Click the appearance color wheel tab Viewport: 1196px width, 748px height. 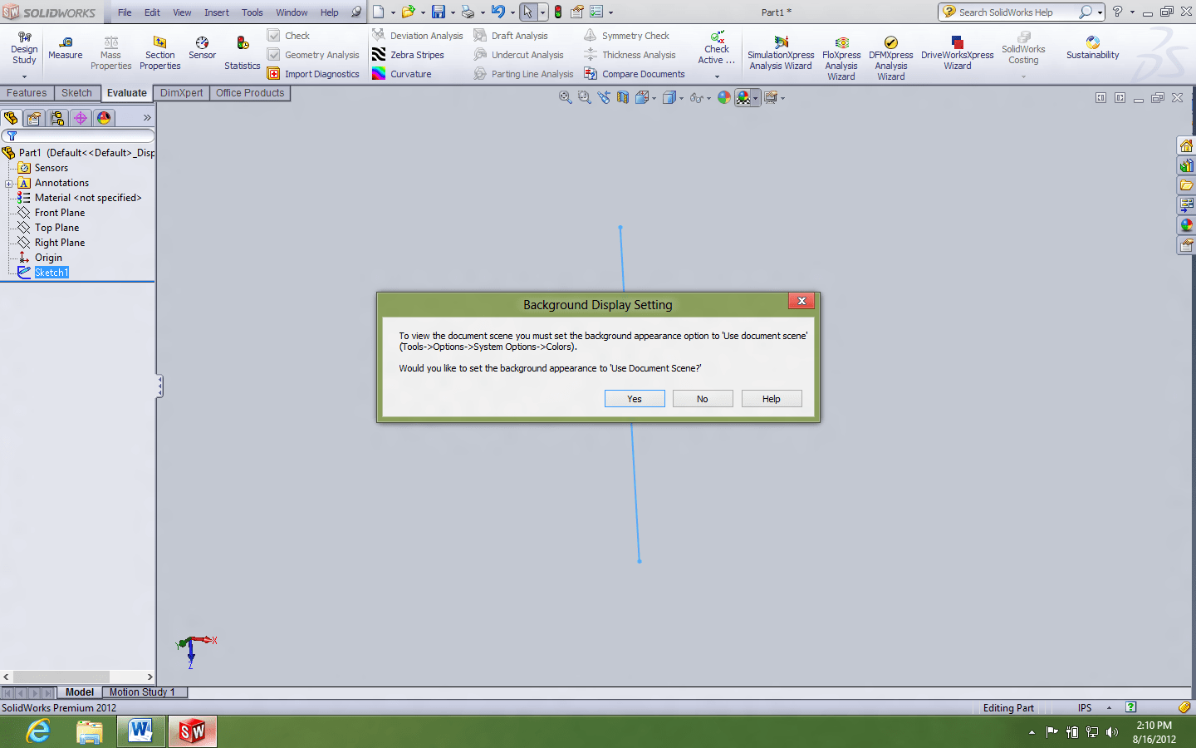click(104, 118)
